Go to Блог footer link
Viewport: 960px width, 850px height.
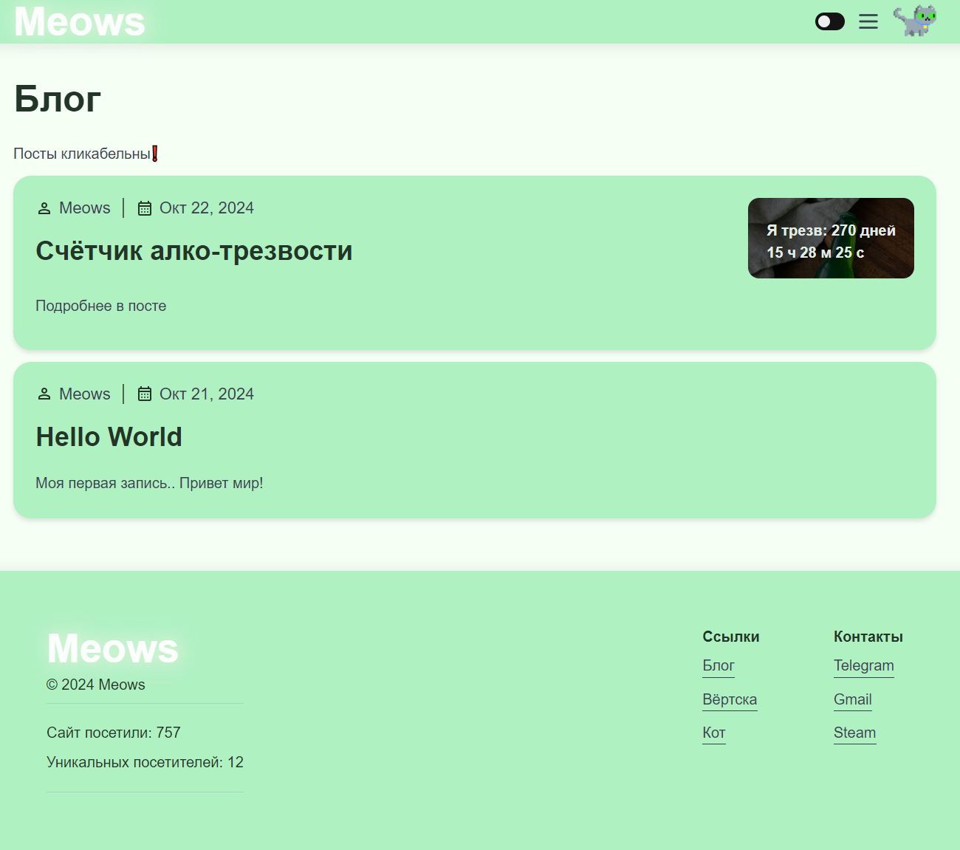coord(719,665)
